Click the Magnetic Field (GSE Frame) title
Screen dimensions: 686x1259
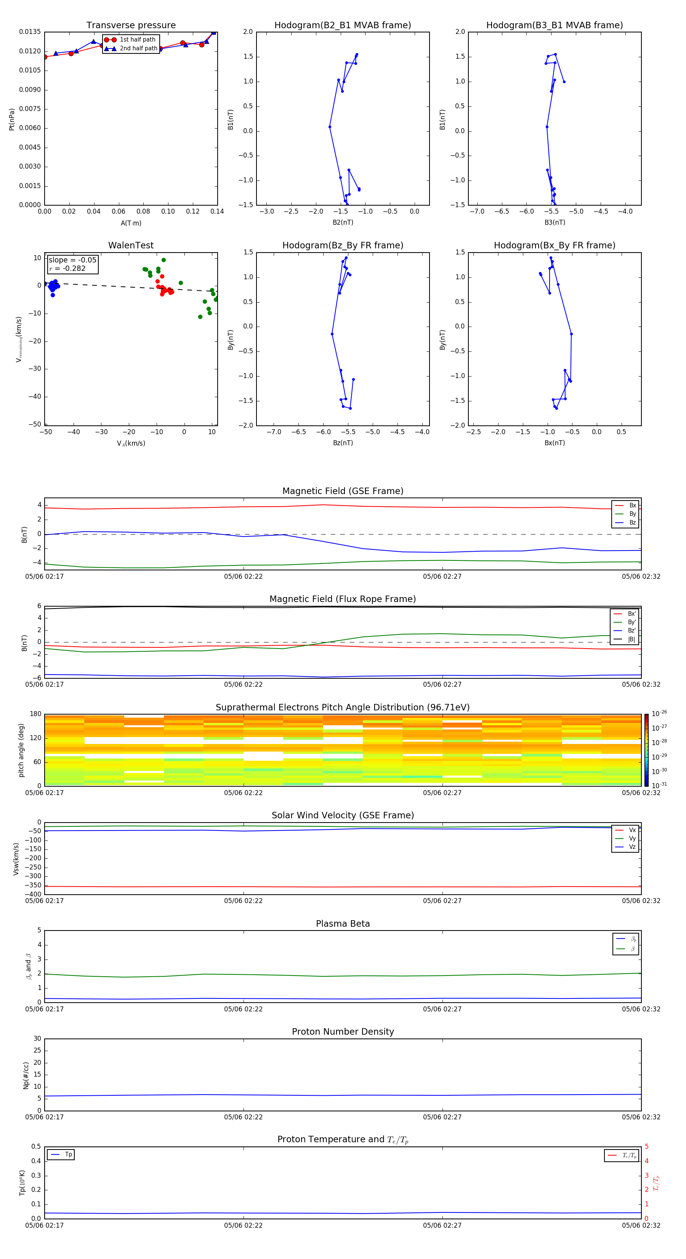[342, 491]
